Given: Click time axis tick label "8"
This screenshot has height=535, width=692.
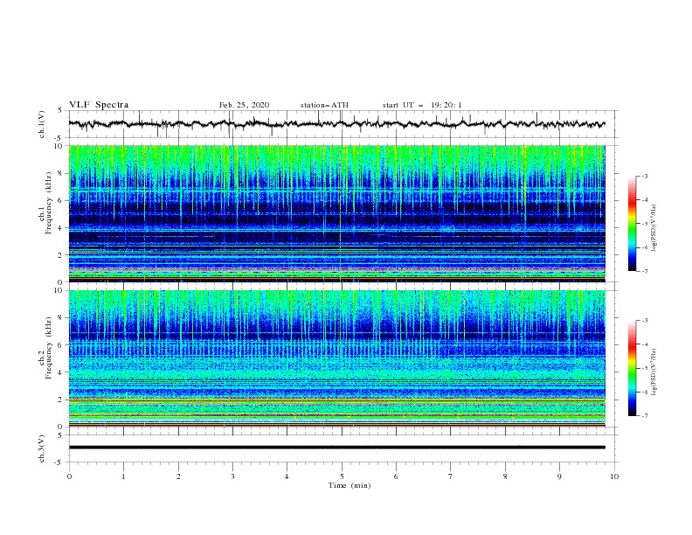Looking at the screenshot, I should [505, 476].
